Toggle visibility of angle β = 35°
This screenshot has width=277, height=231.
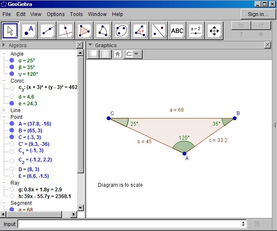[12, 67]
